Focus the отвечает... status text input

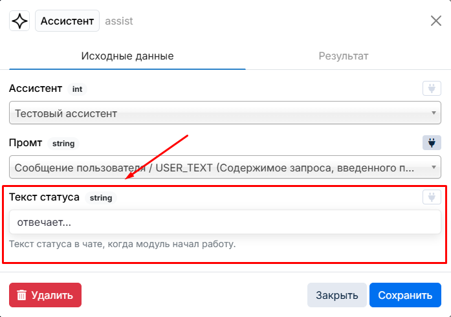point(225,222)
